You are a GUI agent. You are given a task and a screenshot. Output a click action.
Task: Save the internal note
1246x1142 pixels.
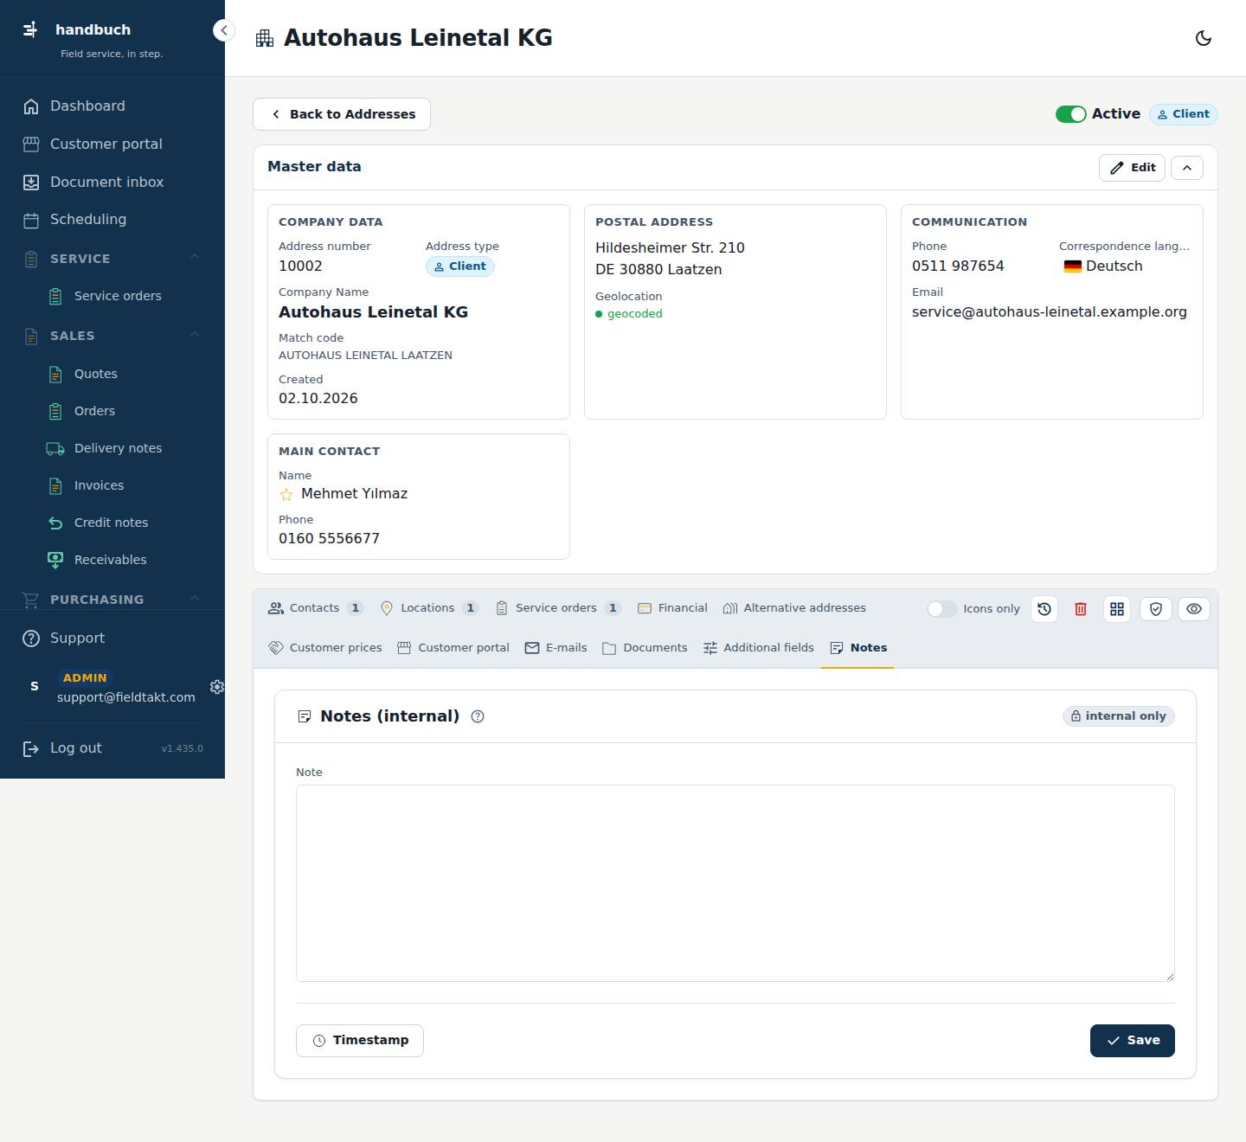coord(1133,1041)
